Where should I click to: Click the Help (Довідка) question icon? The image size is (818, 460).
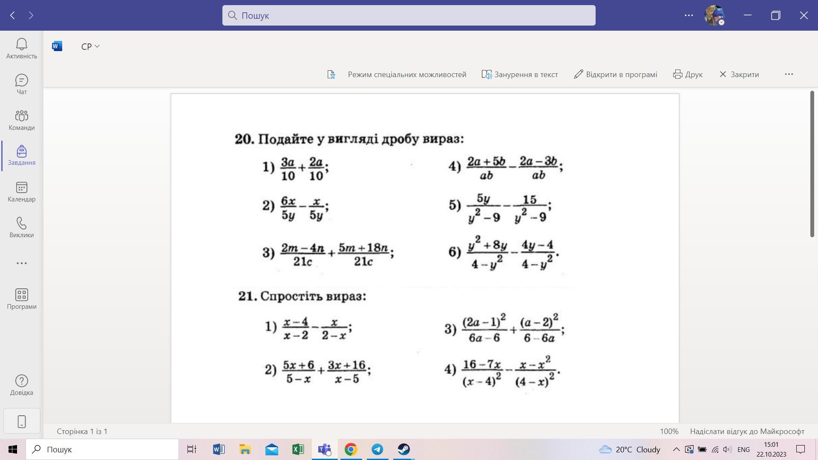pos(21,381)
